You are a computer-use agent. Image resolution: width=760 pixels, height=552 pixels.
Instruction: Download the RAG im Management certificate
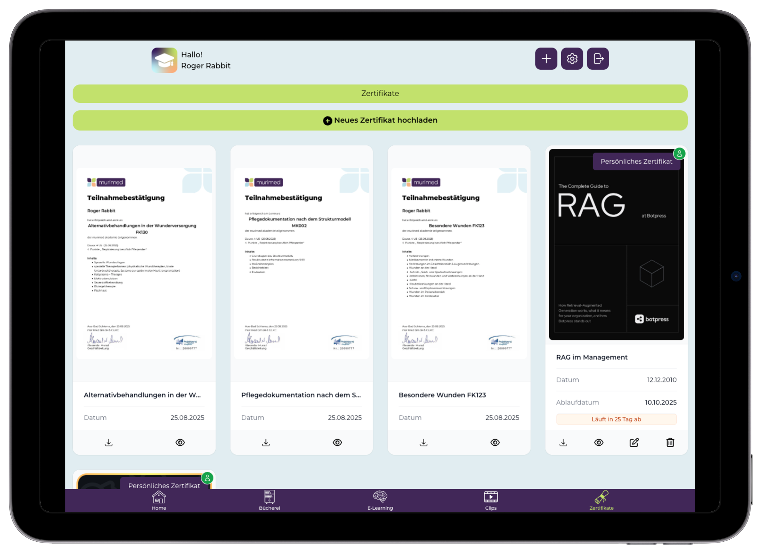[x=563, y=442]
